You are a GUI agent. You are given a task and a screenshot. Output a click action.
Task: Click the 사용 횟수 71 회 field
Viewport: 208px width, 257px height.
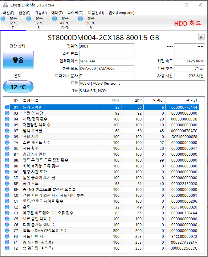coord(190,68)
